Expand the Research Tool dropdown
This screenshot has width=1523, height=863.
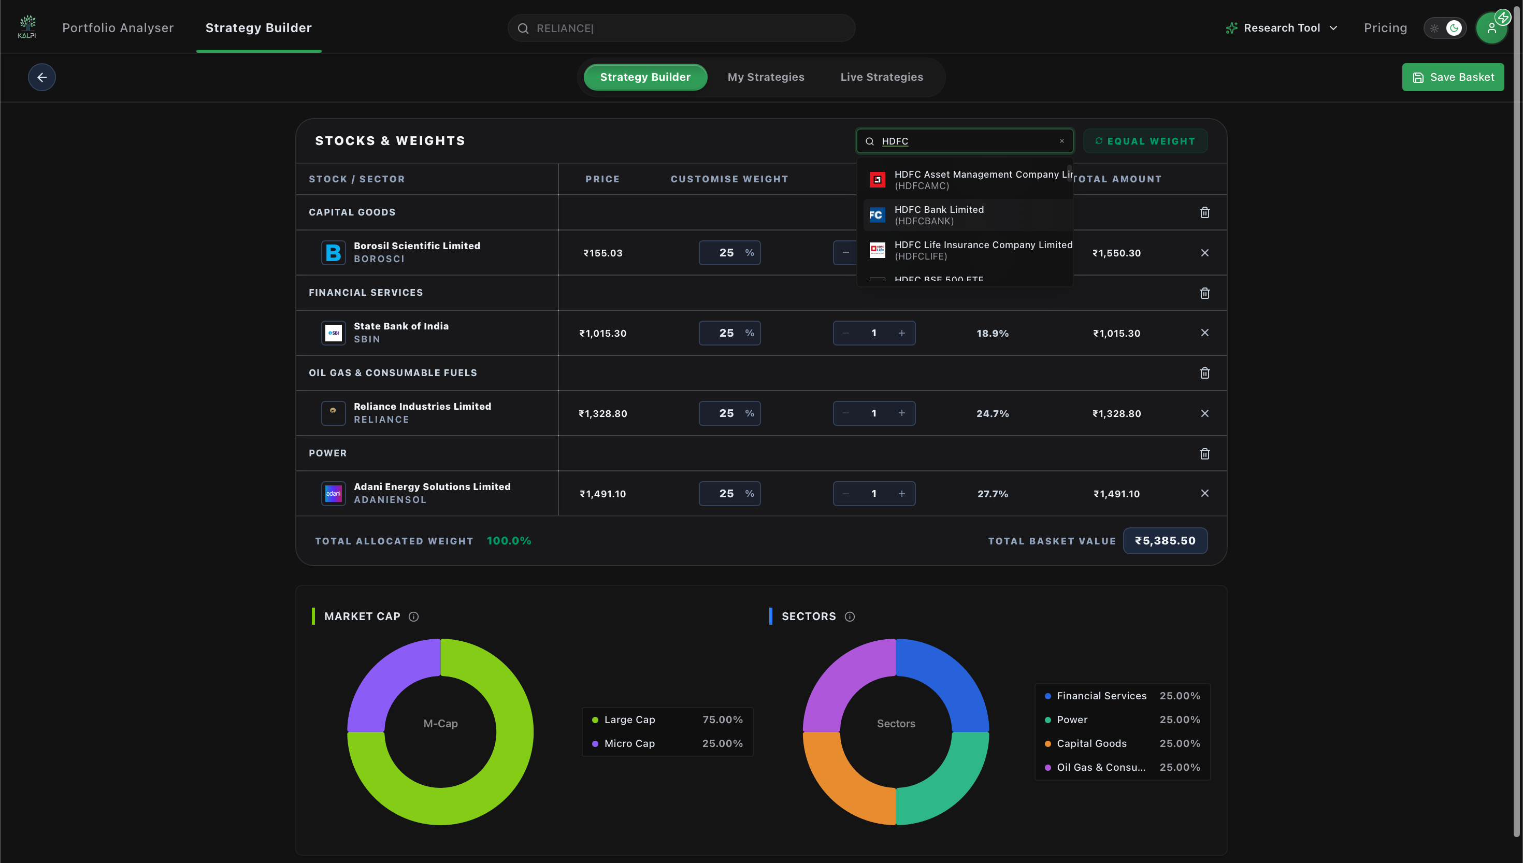(x=1282, y=28)
